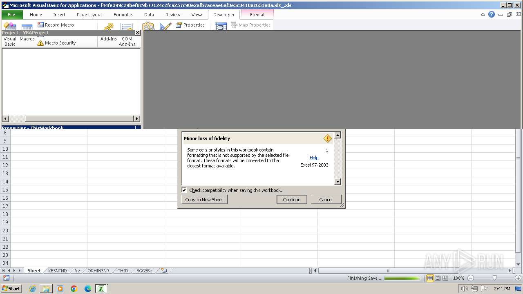
Task: Toggle Design Mode icon
Action: (165, 26)
